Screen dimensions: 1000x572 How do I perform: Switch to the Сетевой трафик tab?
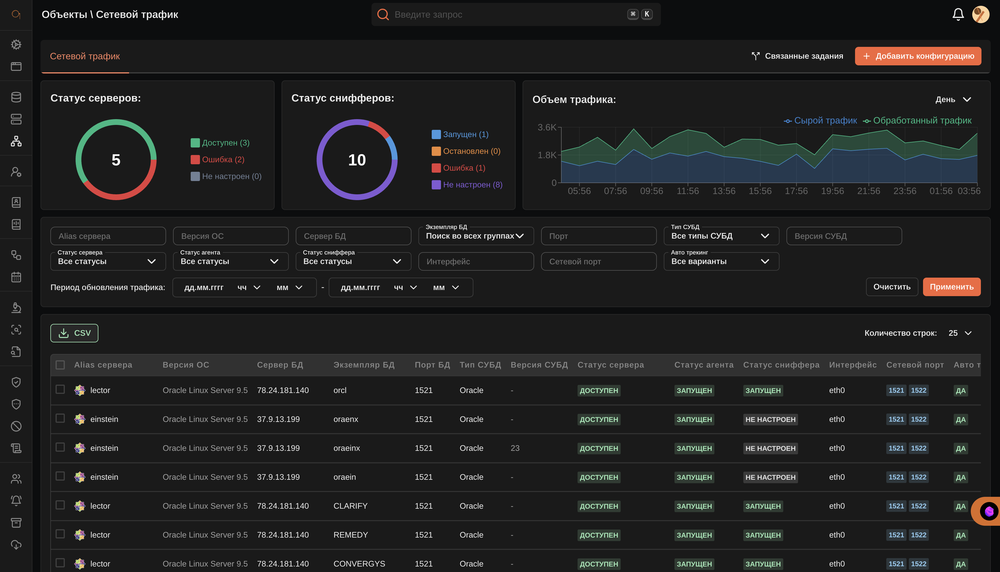[85, 56]
